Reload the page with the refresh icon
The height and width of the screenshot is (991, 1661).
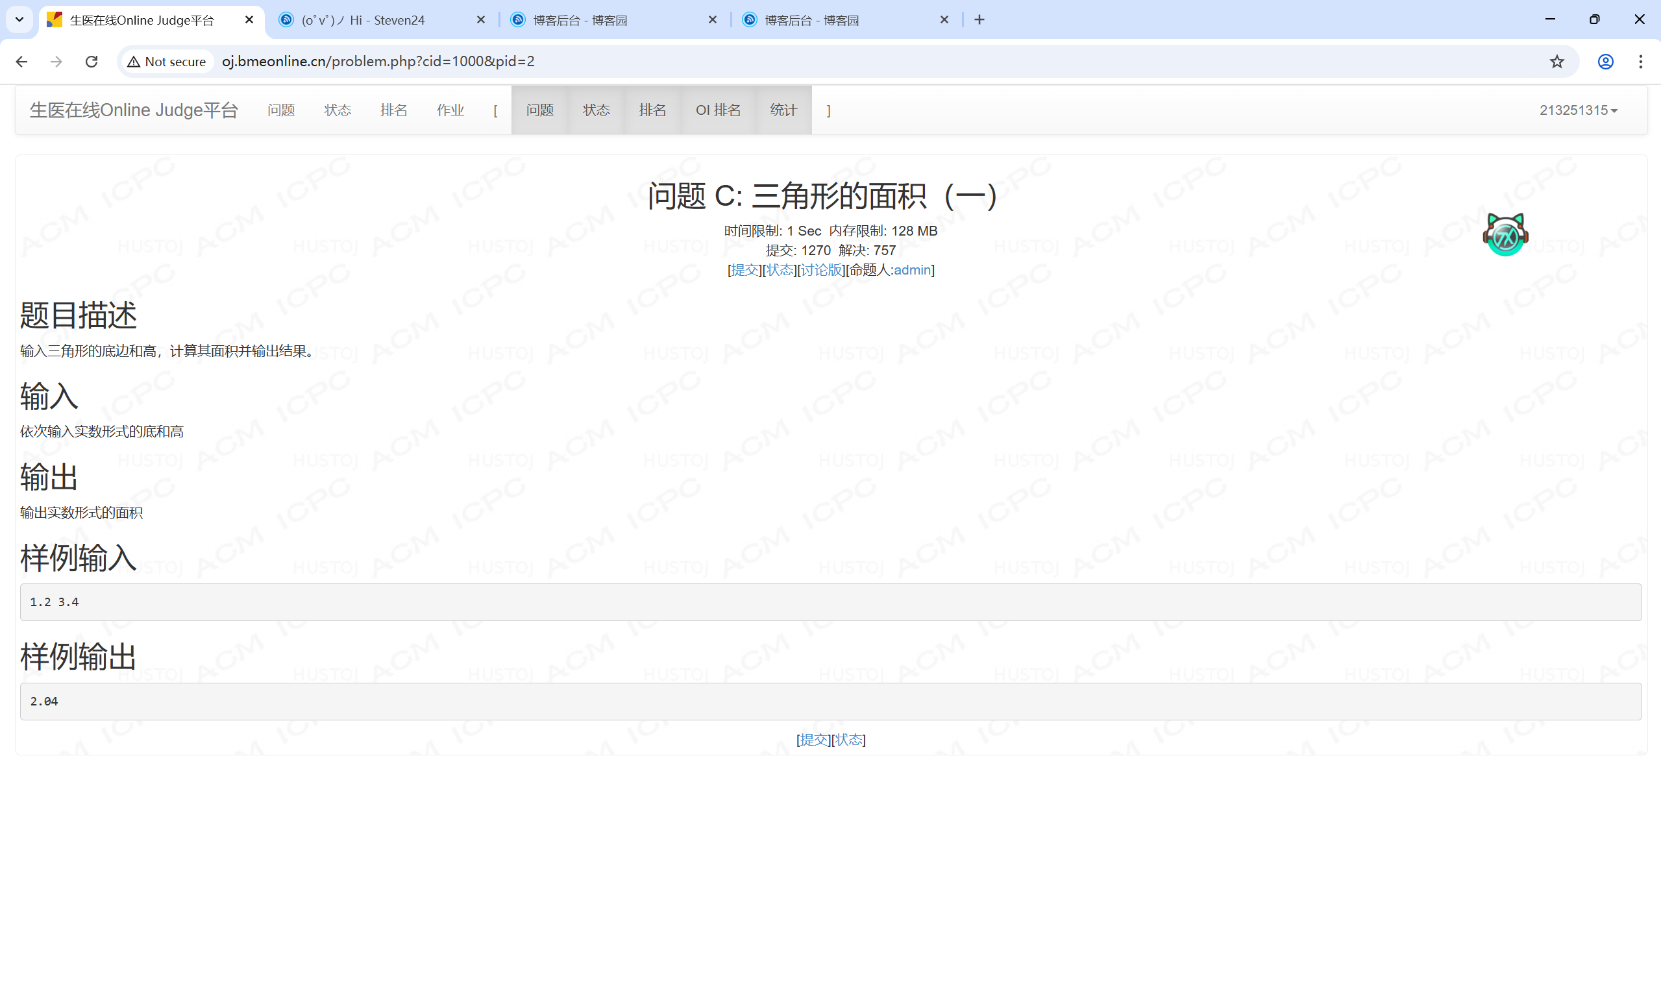click(x=92, y=62)
